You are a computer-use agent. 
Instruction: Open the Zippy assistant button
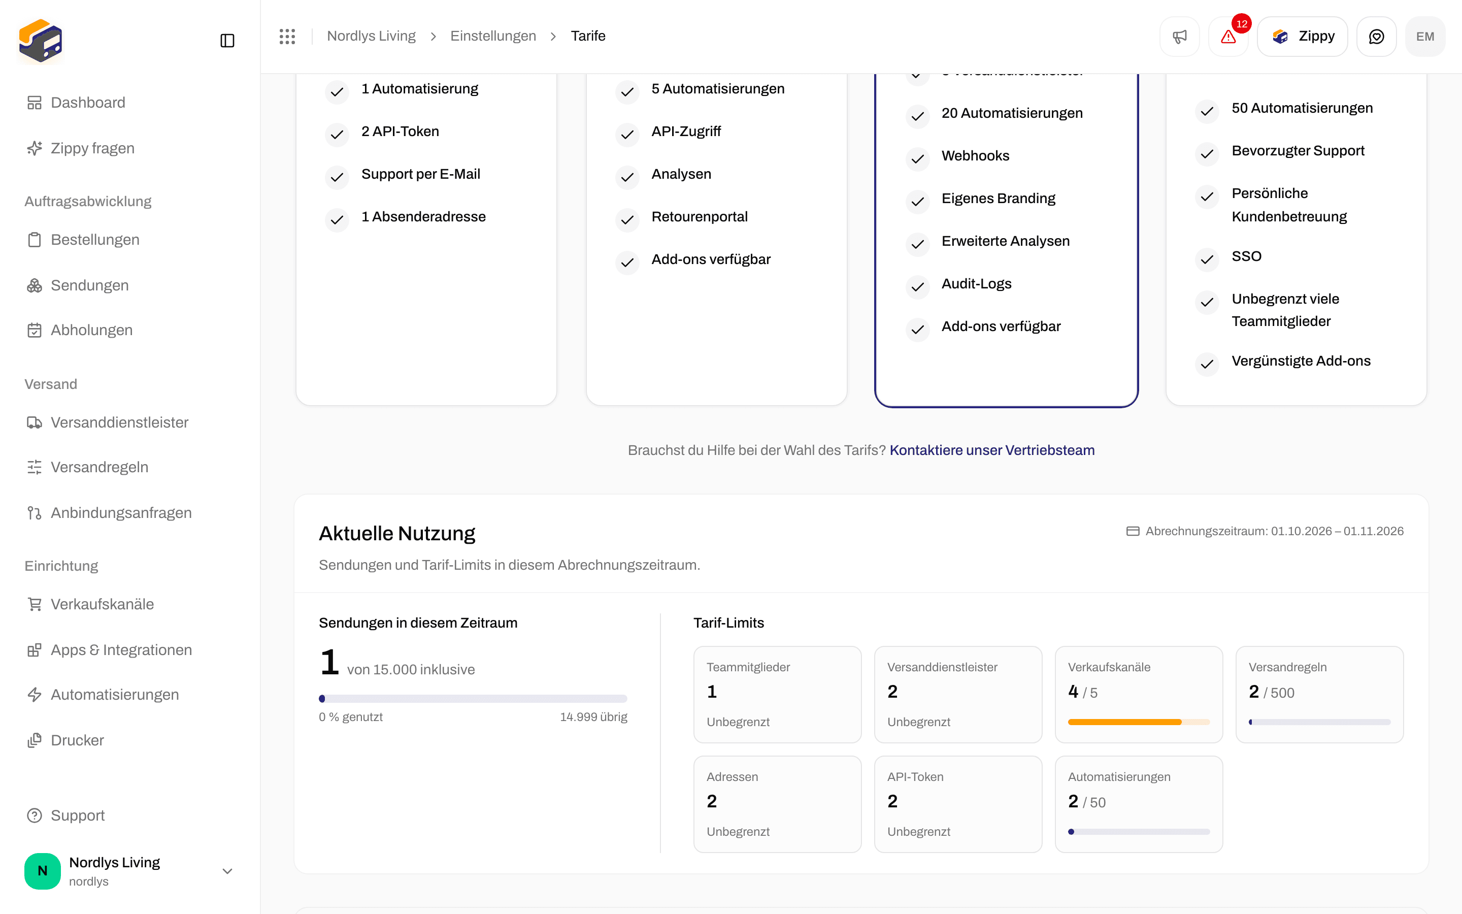click(1303, 36)
